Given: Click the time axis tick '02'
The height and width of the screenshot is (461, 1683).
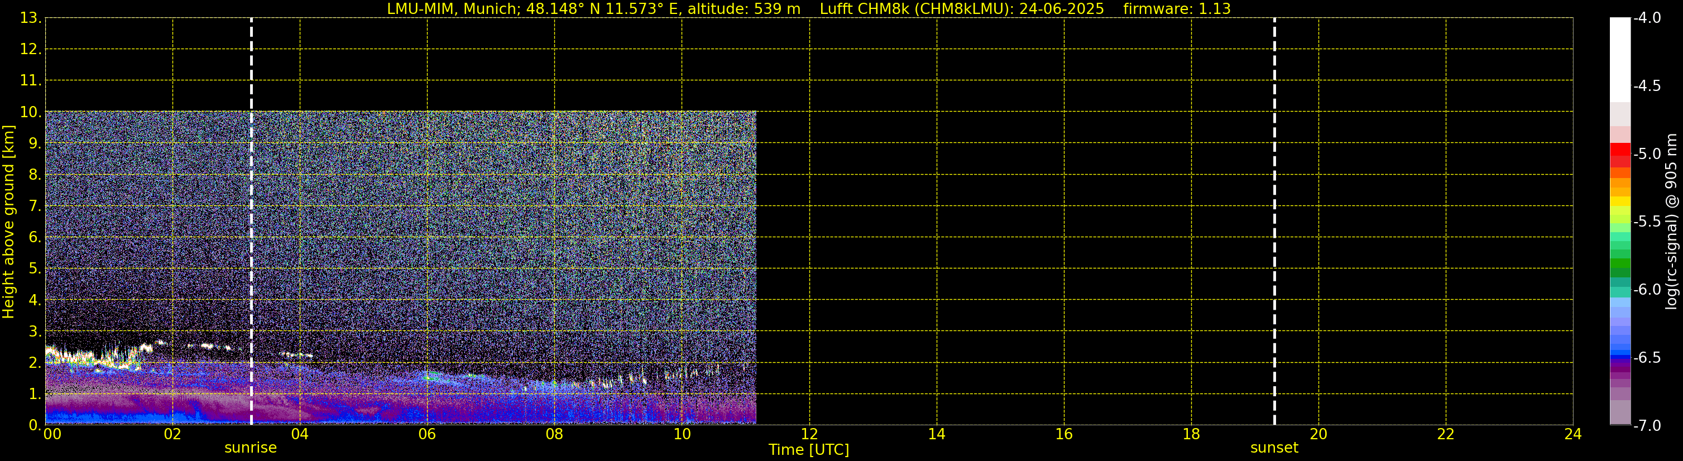Looking at the screenshot, I should point(172,434).
